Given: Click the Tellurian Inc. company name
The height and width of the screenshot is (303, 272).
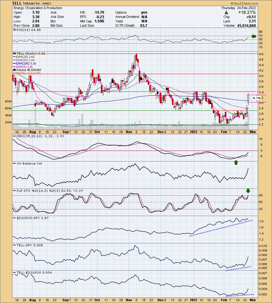Looking at the screenshot, I should pyautogui.click(x=31, y=3).
